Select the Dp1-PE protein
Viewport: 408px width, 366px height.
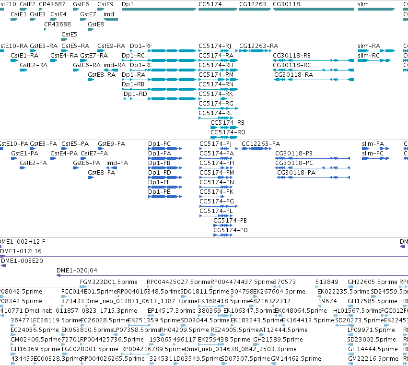tap(165, 197)
